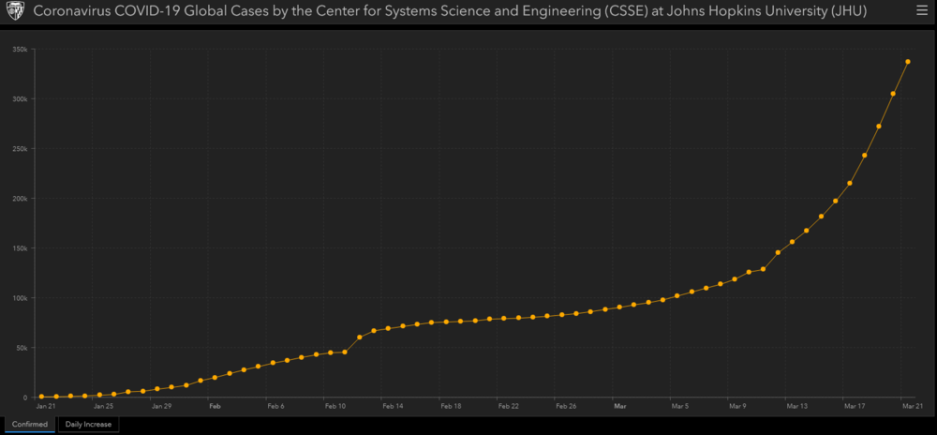Click the 100k y-axis label
937x435 pixels.
[20, 297]
